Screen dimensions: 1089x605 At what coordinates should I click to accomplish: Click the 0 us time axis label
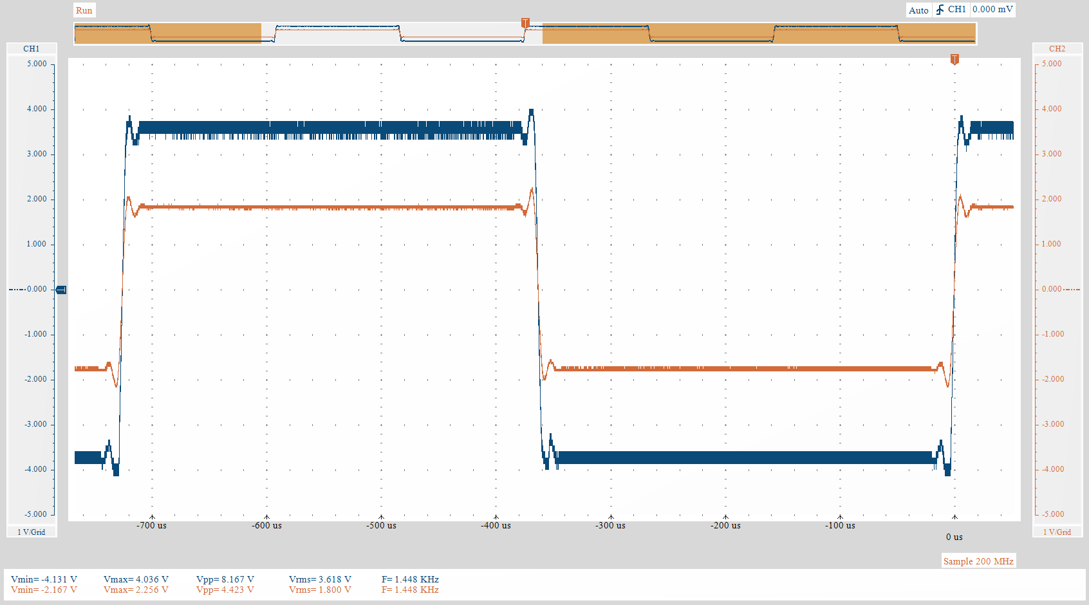[954, 537]
